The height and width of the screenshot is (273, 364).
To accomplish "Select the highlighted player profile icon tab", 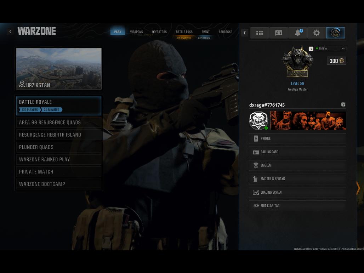I will tap(335, 33).
